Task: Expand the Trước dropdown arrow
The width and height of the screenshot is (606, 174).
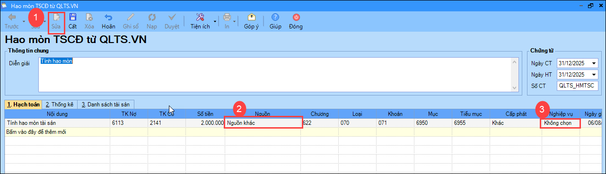Action: tap(24, 21)
